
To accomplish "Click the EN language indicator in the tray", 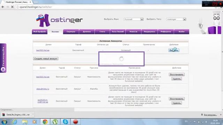I will point(186,122).
